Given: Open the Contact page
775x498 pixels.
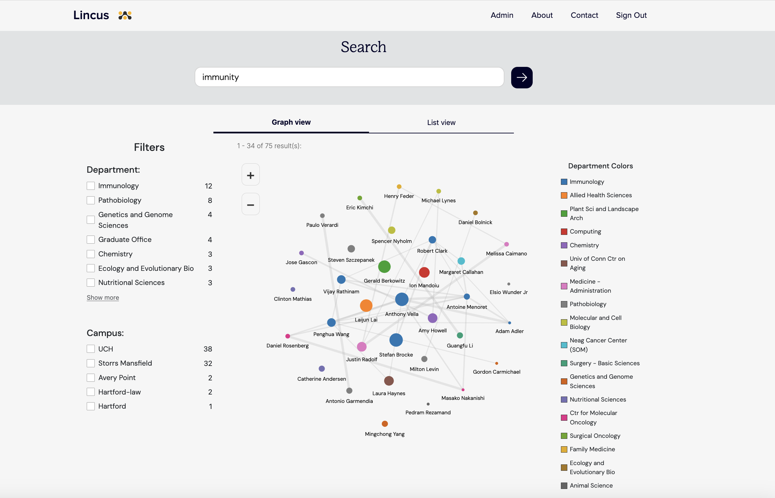Looking at the screenshot, I should click(584, 15).
